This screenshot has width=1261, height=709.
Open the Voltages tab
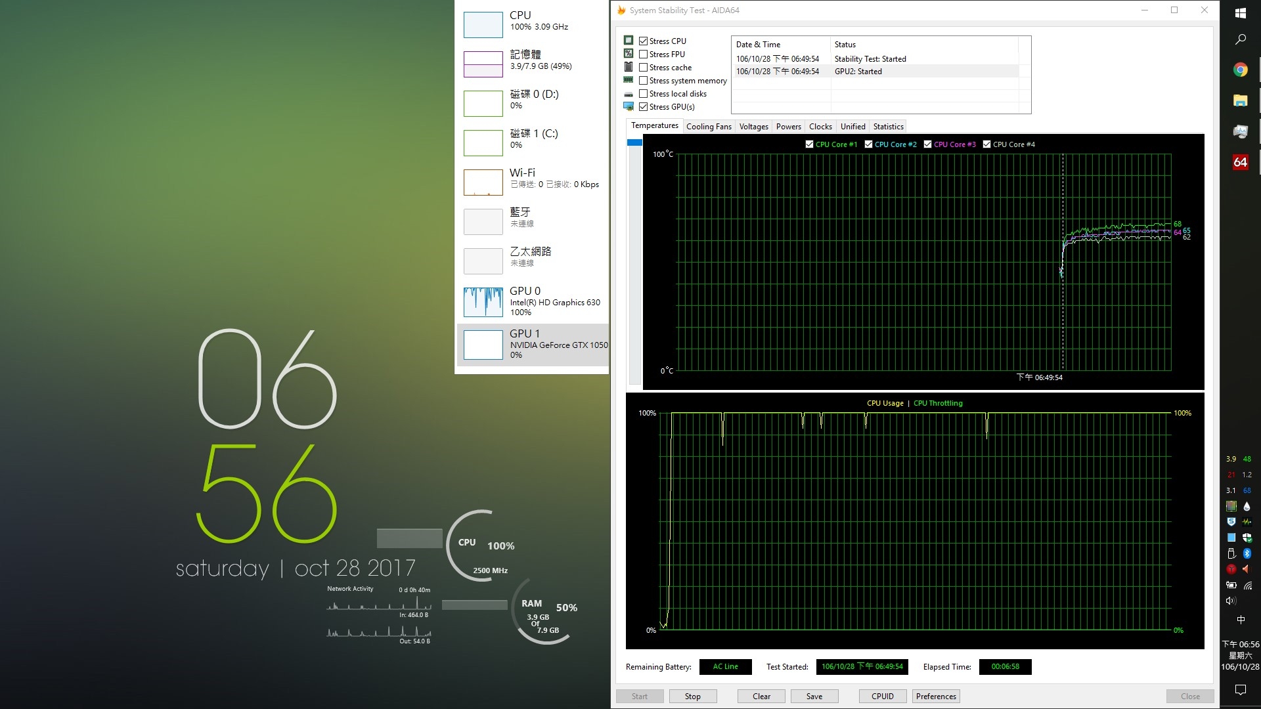pos(753,127)
